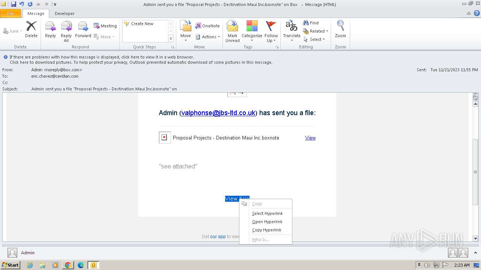481x270 pixels.
Task: Click the Windows Start button
Action: click(11, 265)
